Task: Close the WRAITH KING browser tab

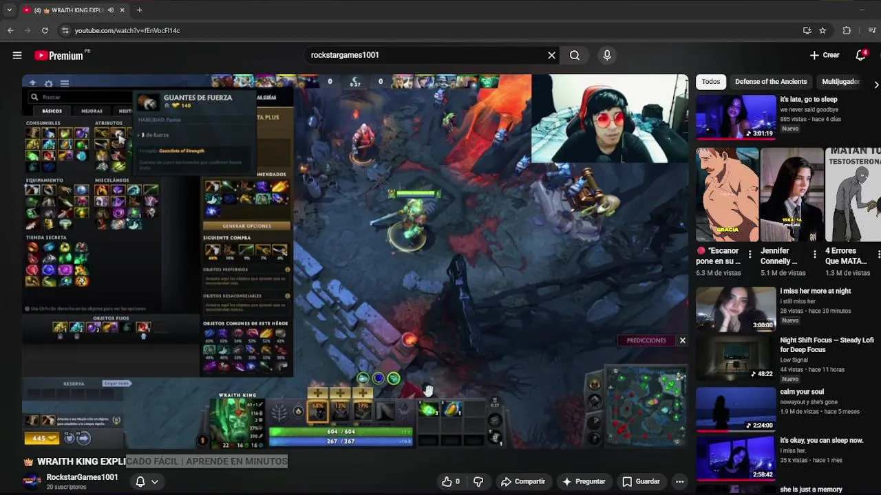Action: tap(123, 10)
